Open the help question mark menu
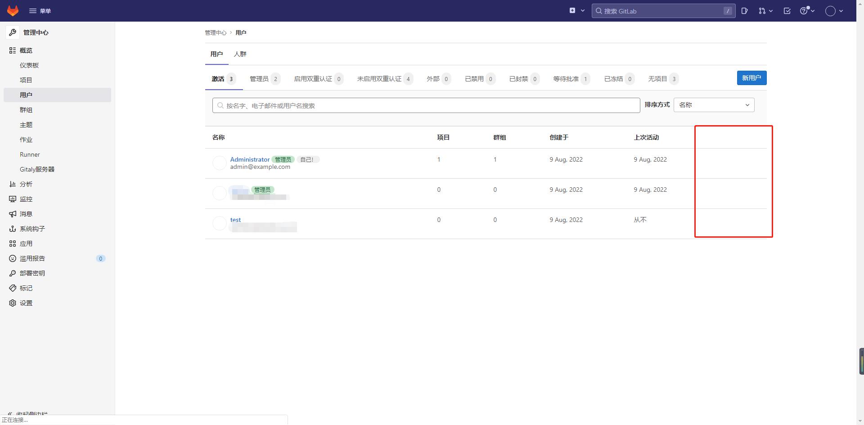 (x=807, y=11)
